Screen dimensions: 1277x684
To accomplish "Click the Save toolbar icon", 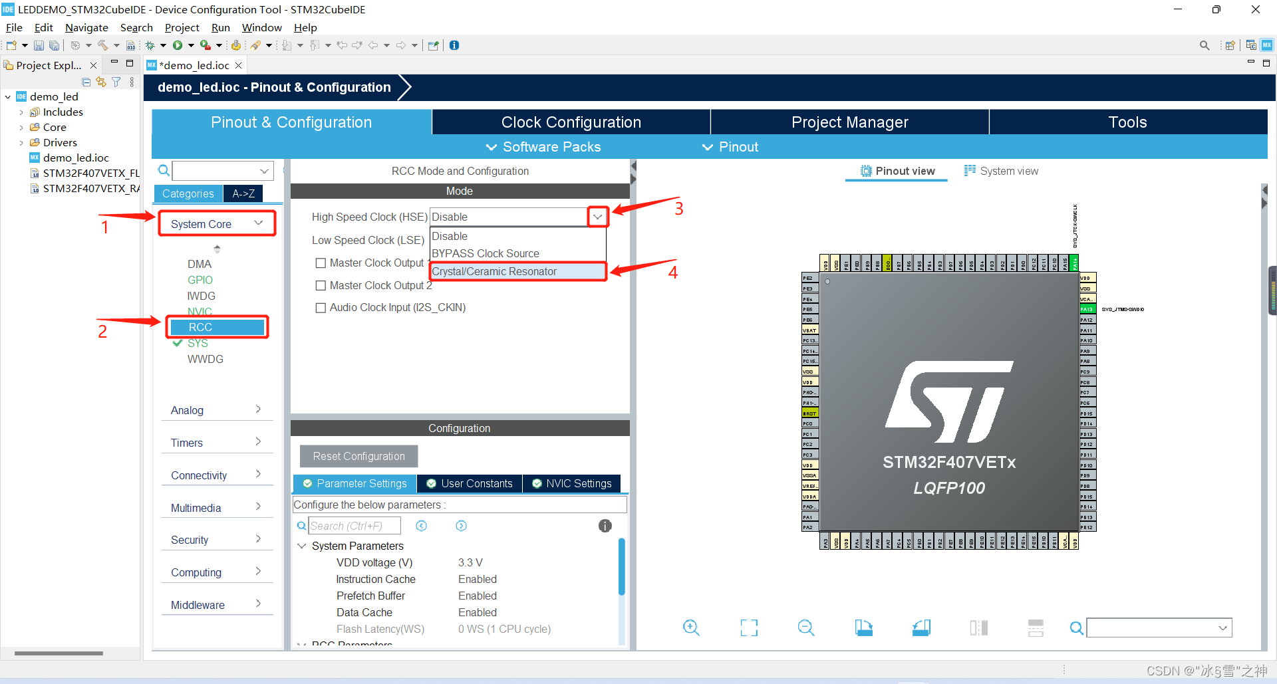I will click(x=39, y=45).
